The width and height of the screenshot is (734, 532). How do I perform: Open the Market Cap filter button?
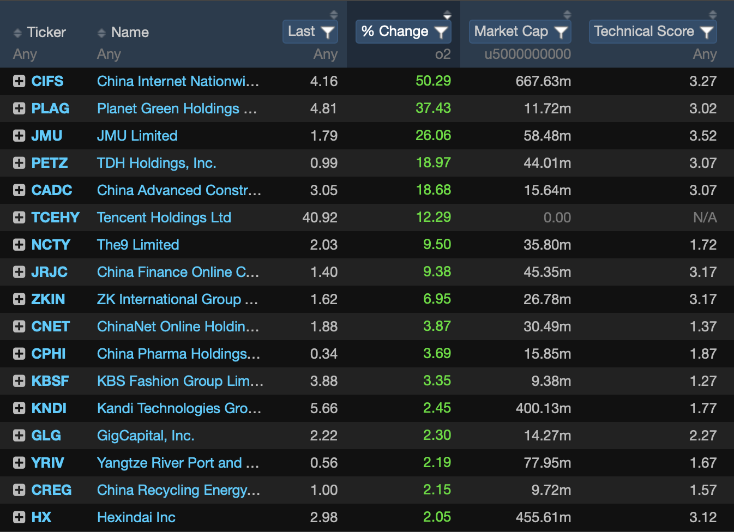point(520,32)
